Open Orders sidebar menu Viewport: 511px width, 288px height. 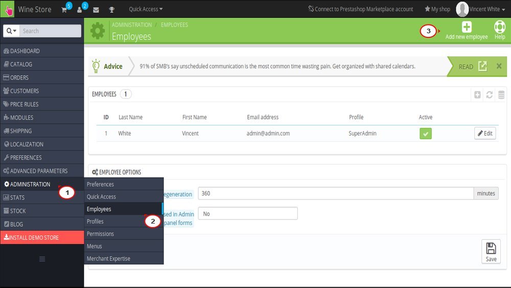42,78
